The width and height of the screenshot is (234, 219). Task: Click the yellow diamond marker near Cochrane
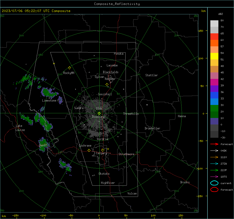pos(89,151)
